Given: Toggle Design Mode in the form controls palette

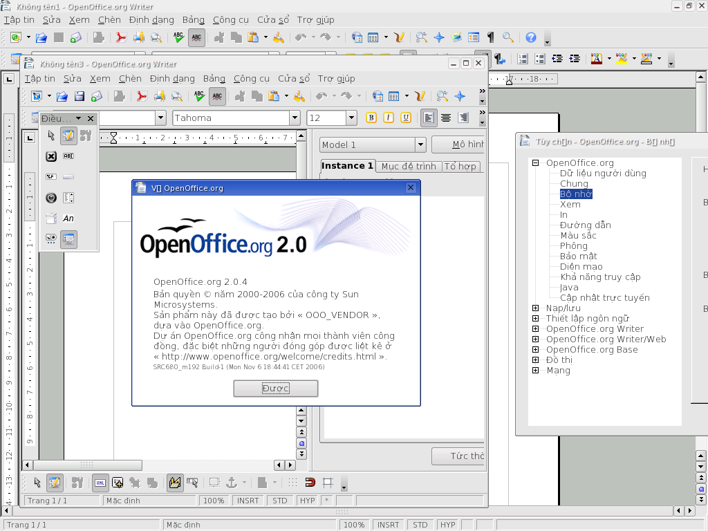Looking at the screenshot, I should point(68,136).
